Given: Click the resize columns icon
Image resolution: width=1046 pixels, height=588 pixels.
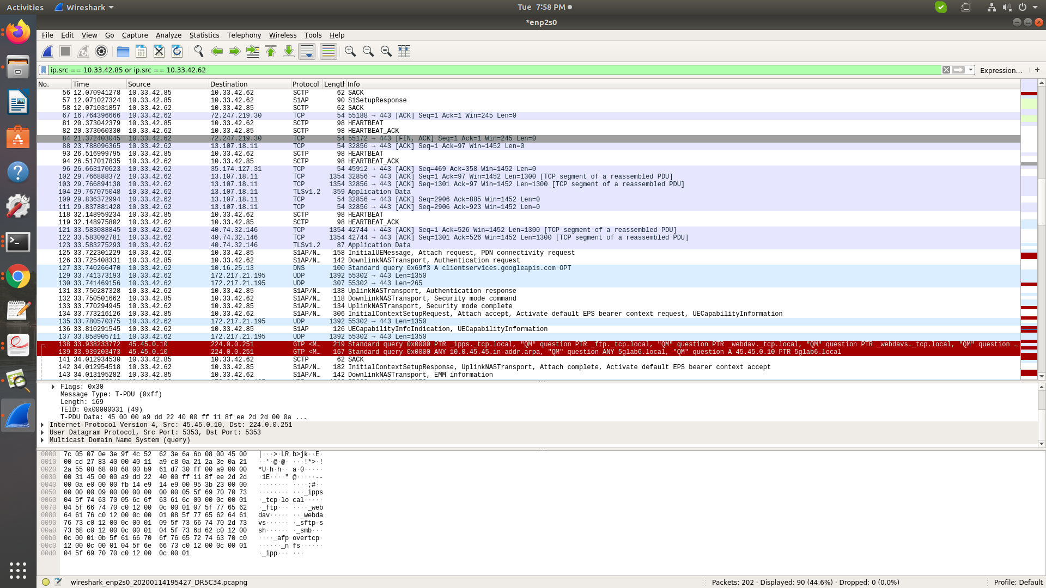Looking at the screenshot, I should (x=404, y=51).
